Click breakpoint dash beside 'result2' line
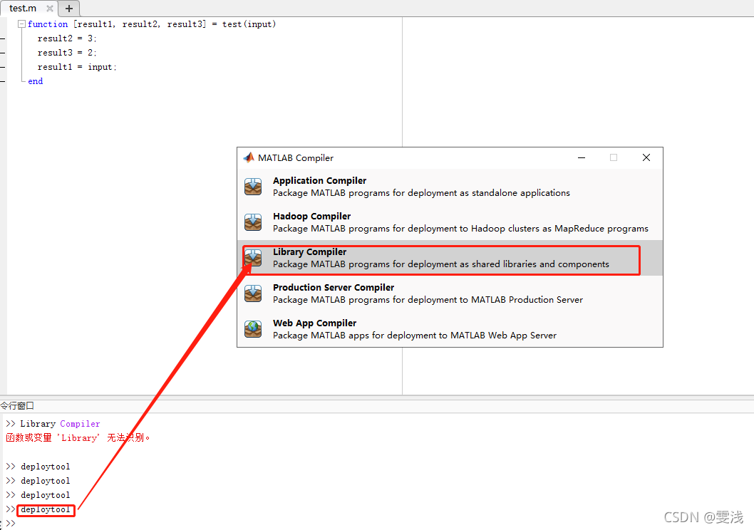Viewport: 754px width, 530px height. (x=2, y=38)
